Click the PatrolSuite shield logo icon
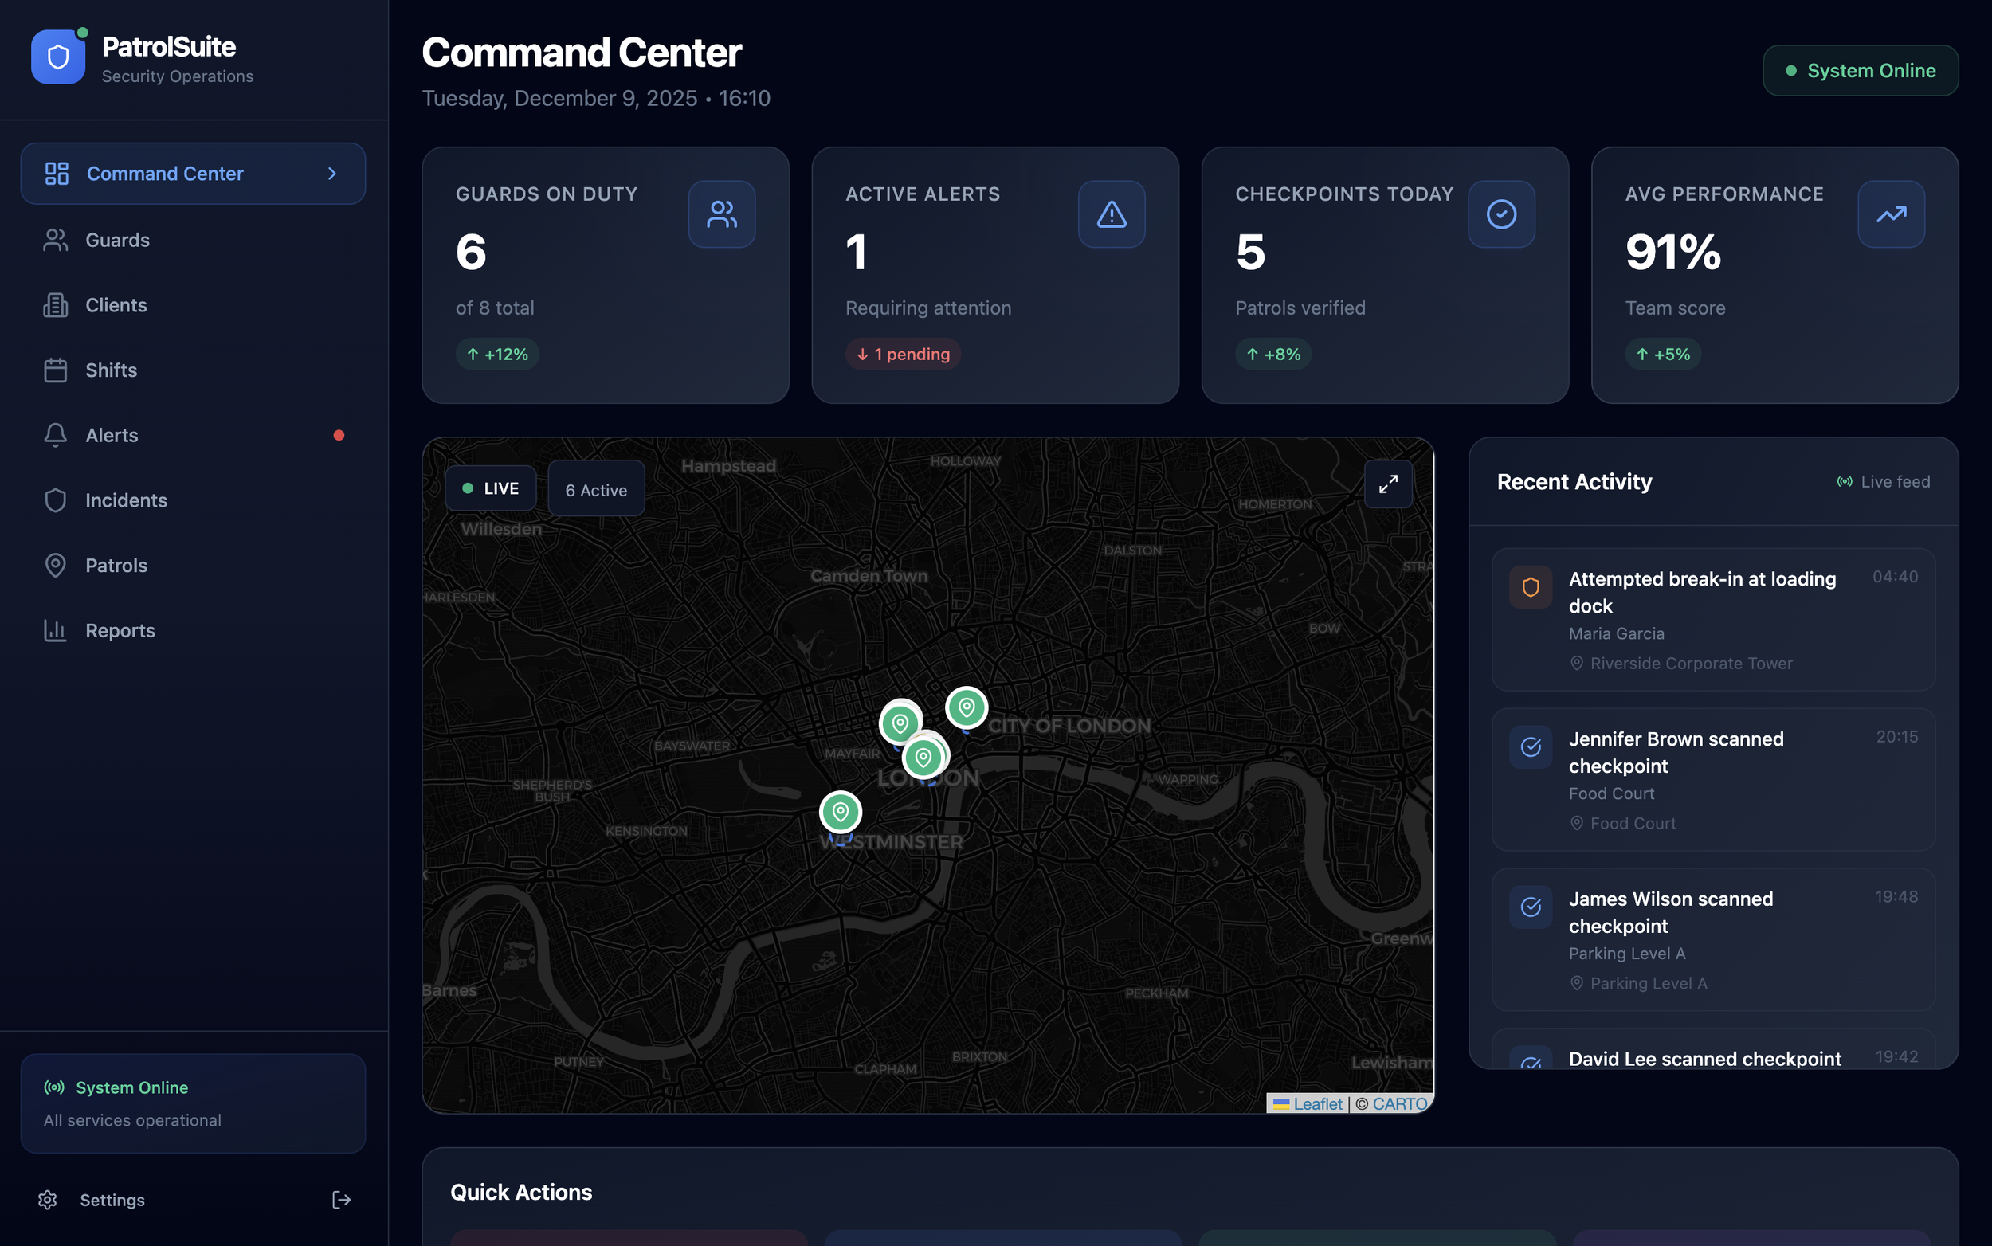 57,57
